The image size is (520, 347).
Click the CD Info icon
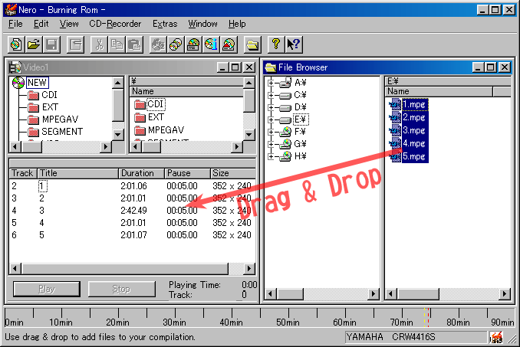point(211,44)
